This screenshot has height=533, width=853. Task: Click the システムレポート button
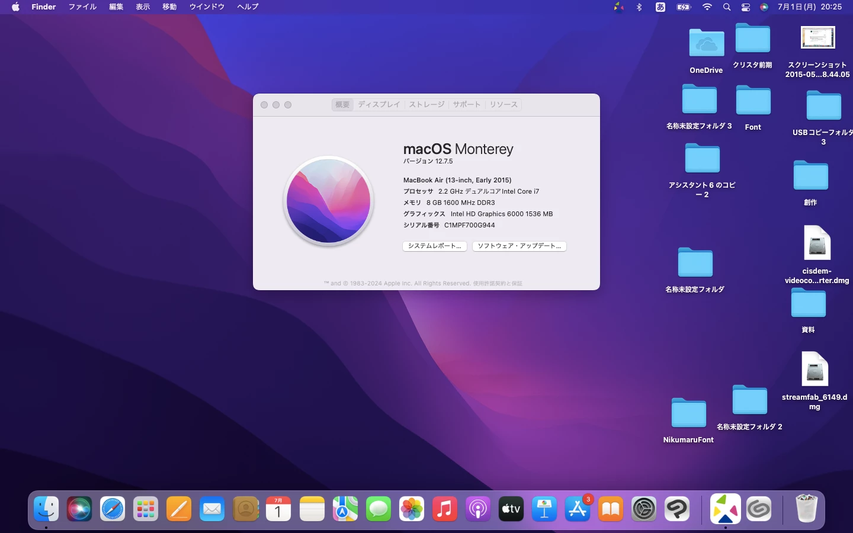coord(435,246)
